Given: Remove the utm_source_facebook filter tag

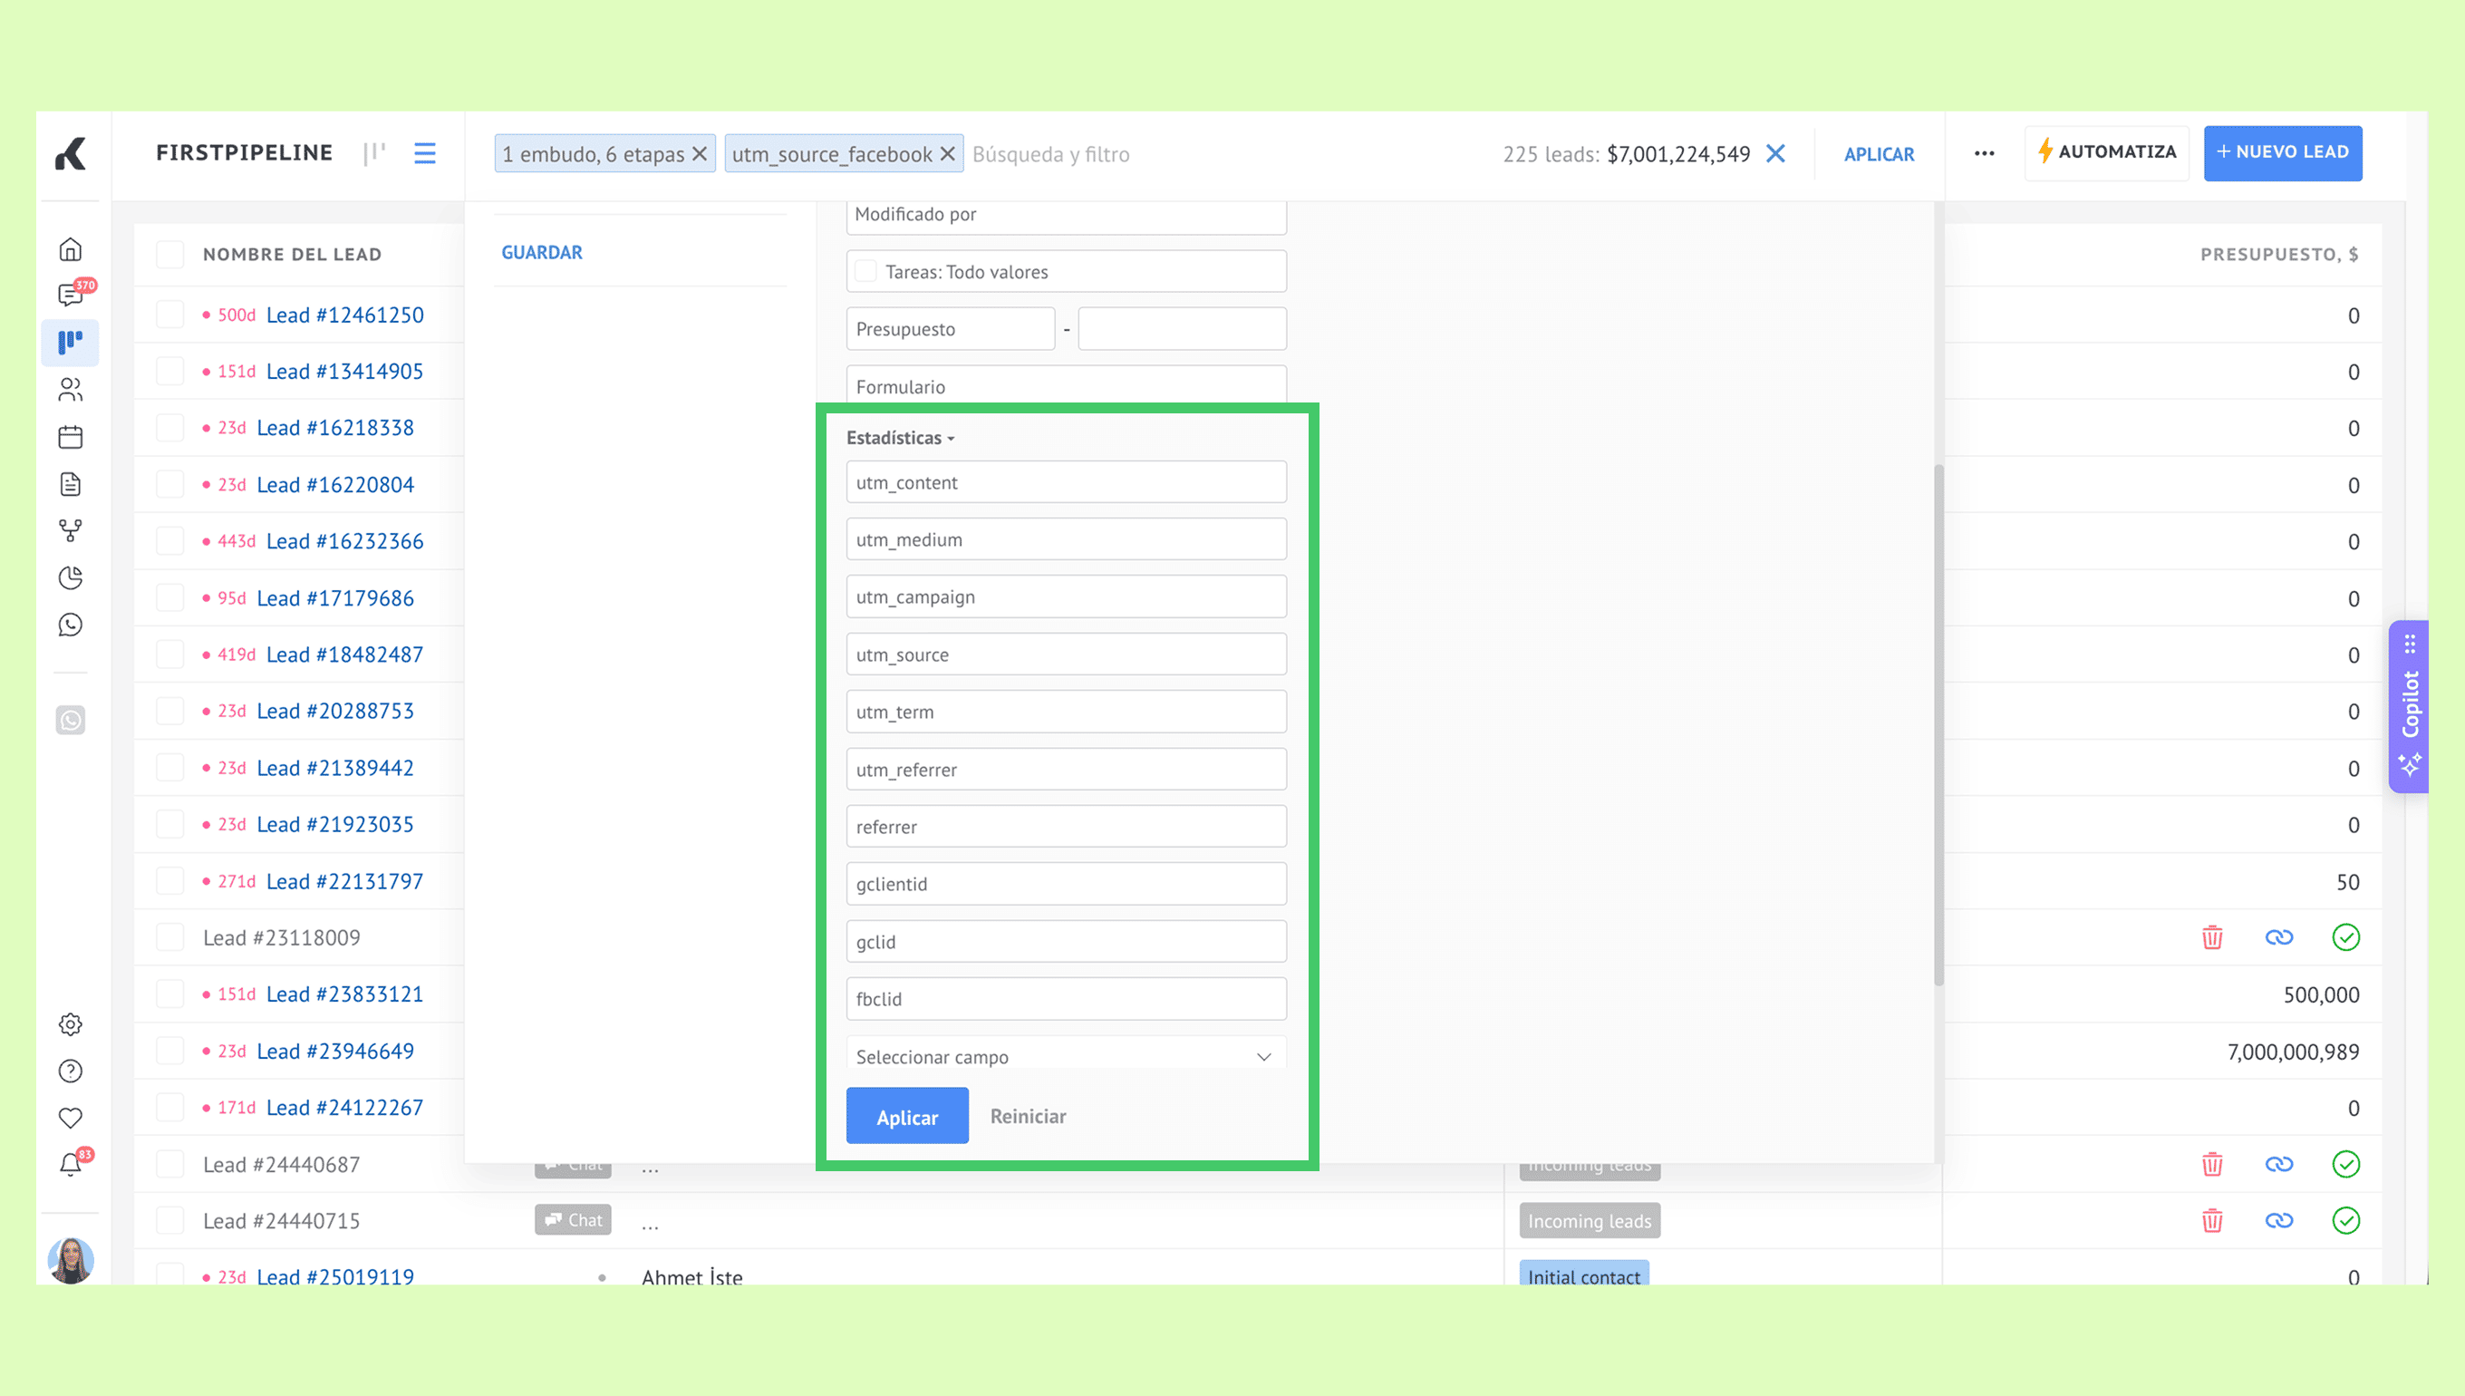Looking at the screenshot, I should 947,153.
